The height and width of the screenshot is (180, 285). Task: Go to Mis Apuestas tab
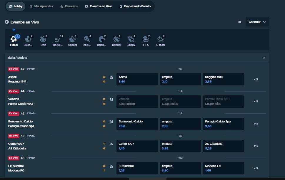[41, 6]
